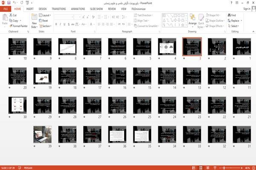Viewport: 256px width, 170px height.
Task: Open the FILE tab
Action: 6,9
